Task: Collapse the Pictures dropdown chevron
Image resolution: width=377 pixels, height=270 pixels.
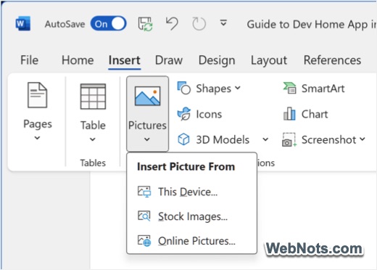Action: pyautogui.click(x=147, y=139)
